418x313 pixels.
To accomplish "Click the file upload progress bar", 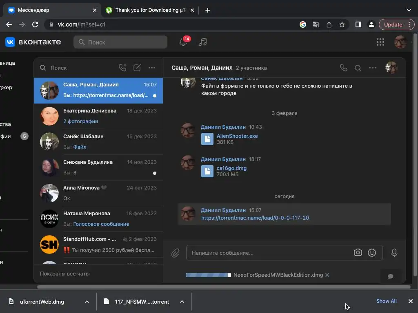I will (x=209, y=275).
